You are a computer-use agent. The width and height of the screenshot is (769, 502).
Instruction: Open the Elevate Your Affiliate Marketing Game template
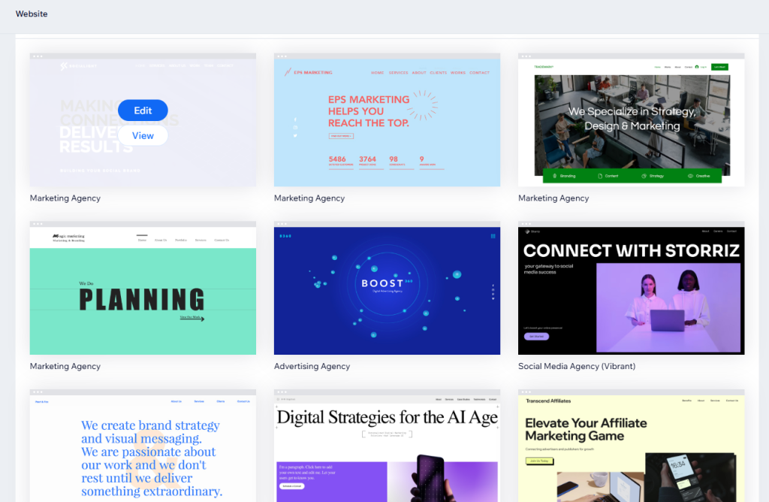(x=631, y=451)
